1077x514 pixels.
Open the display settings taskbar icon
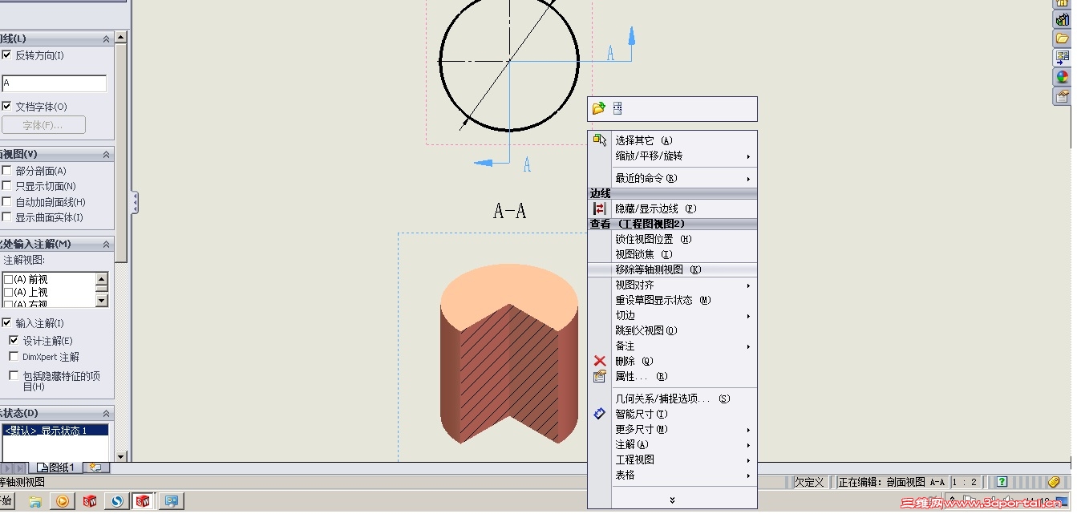[172, 501]
